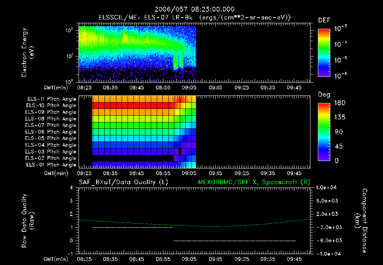Click the 2.0e+03 right axis value
383x265 pixels.
pyautogui.click(x=327, y=214)
